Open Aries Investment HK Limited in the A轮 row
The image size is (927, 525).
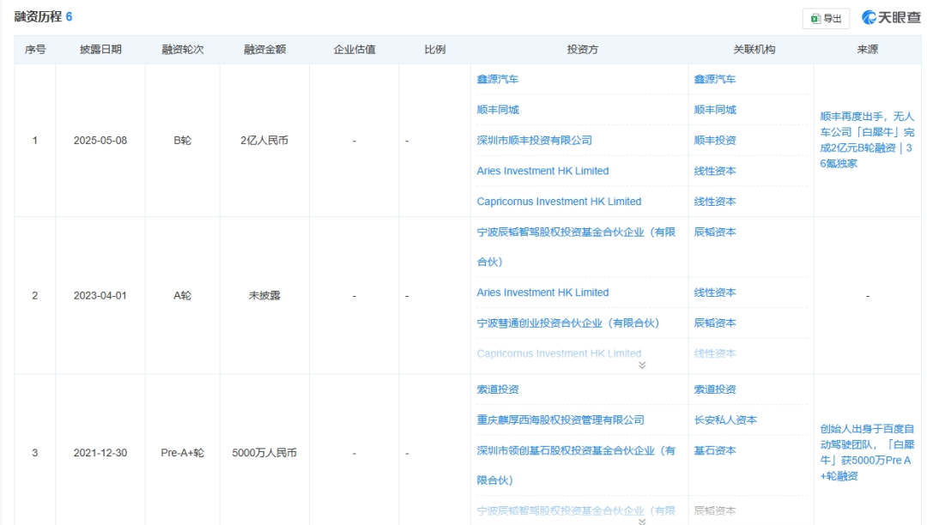[x=542, y=293]
